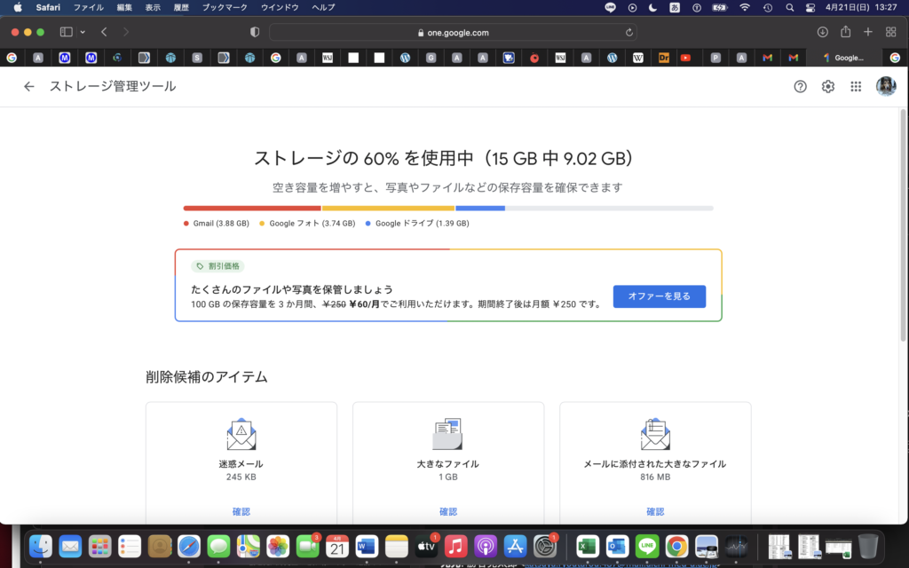The width and height of the screenshot is (909, 568).
Task: Open the 表示 menu in the menu bar
Action: point(151,8)
